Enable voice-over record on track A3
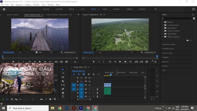 click(97, 96)
